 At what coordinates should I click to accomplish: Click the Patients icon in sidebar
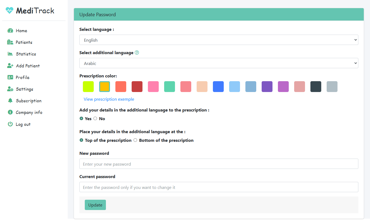point(10,42)
